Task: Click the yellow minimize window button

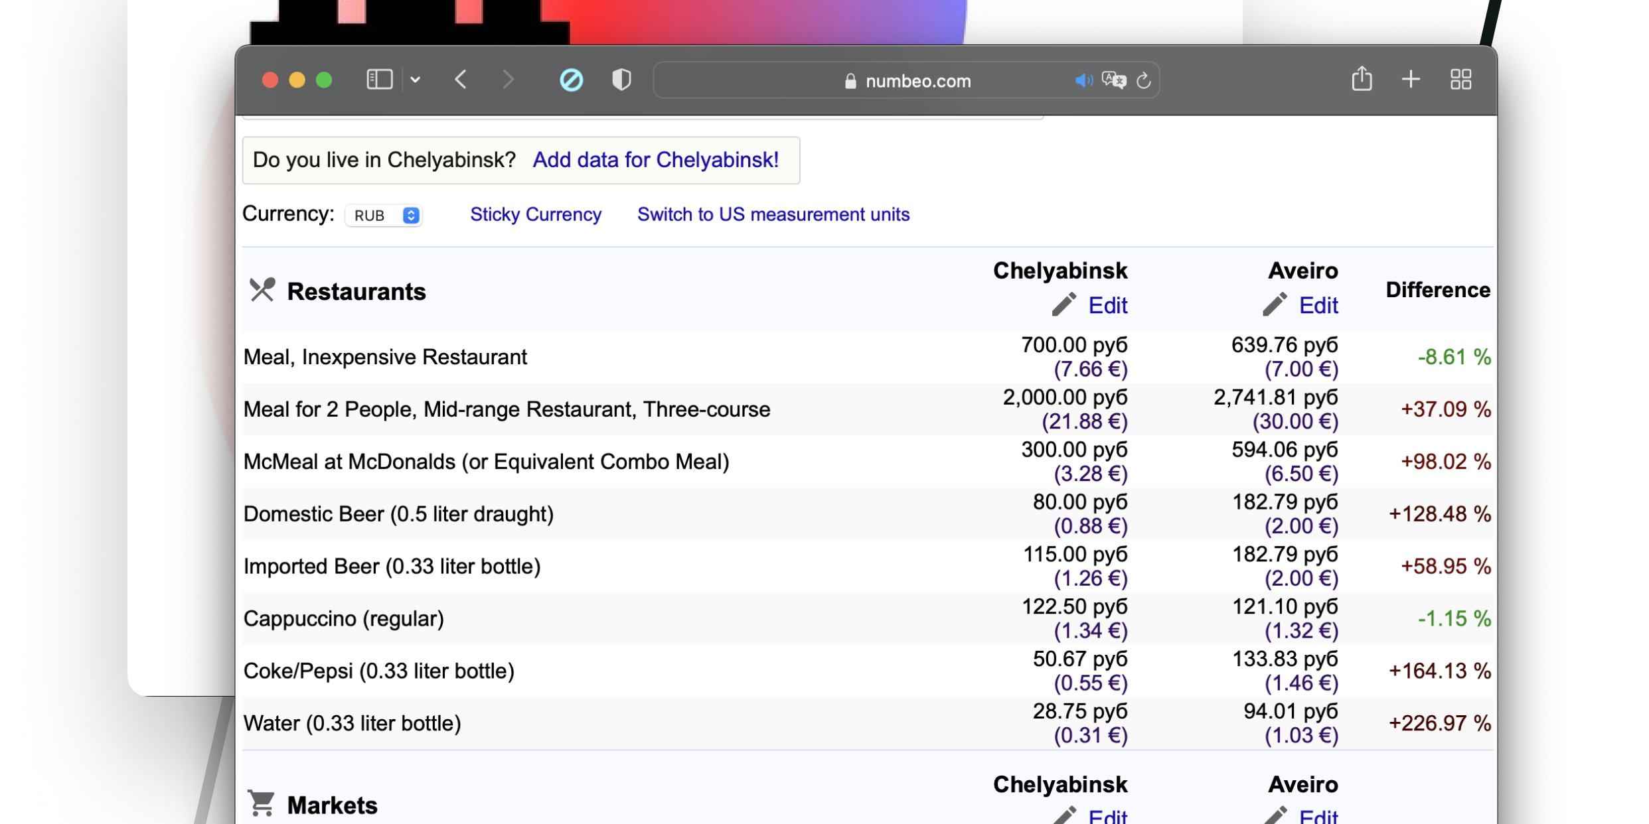Action: click(297, 80)
